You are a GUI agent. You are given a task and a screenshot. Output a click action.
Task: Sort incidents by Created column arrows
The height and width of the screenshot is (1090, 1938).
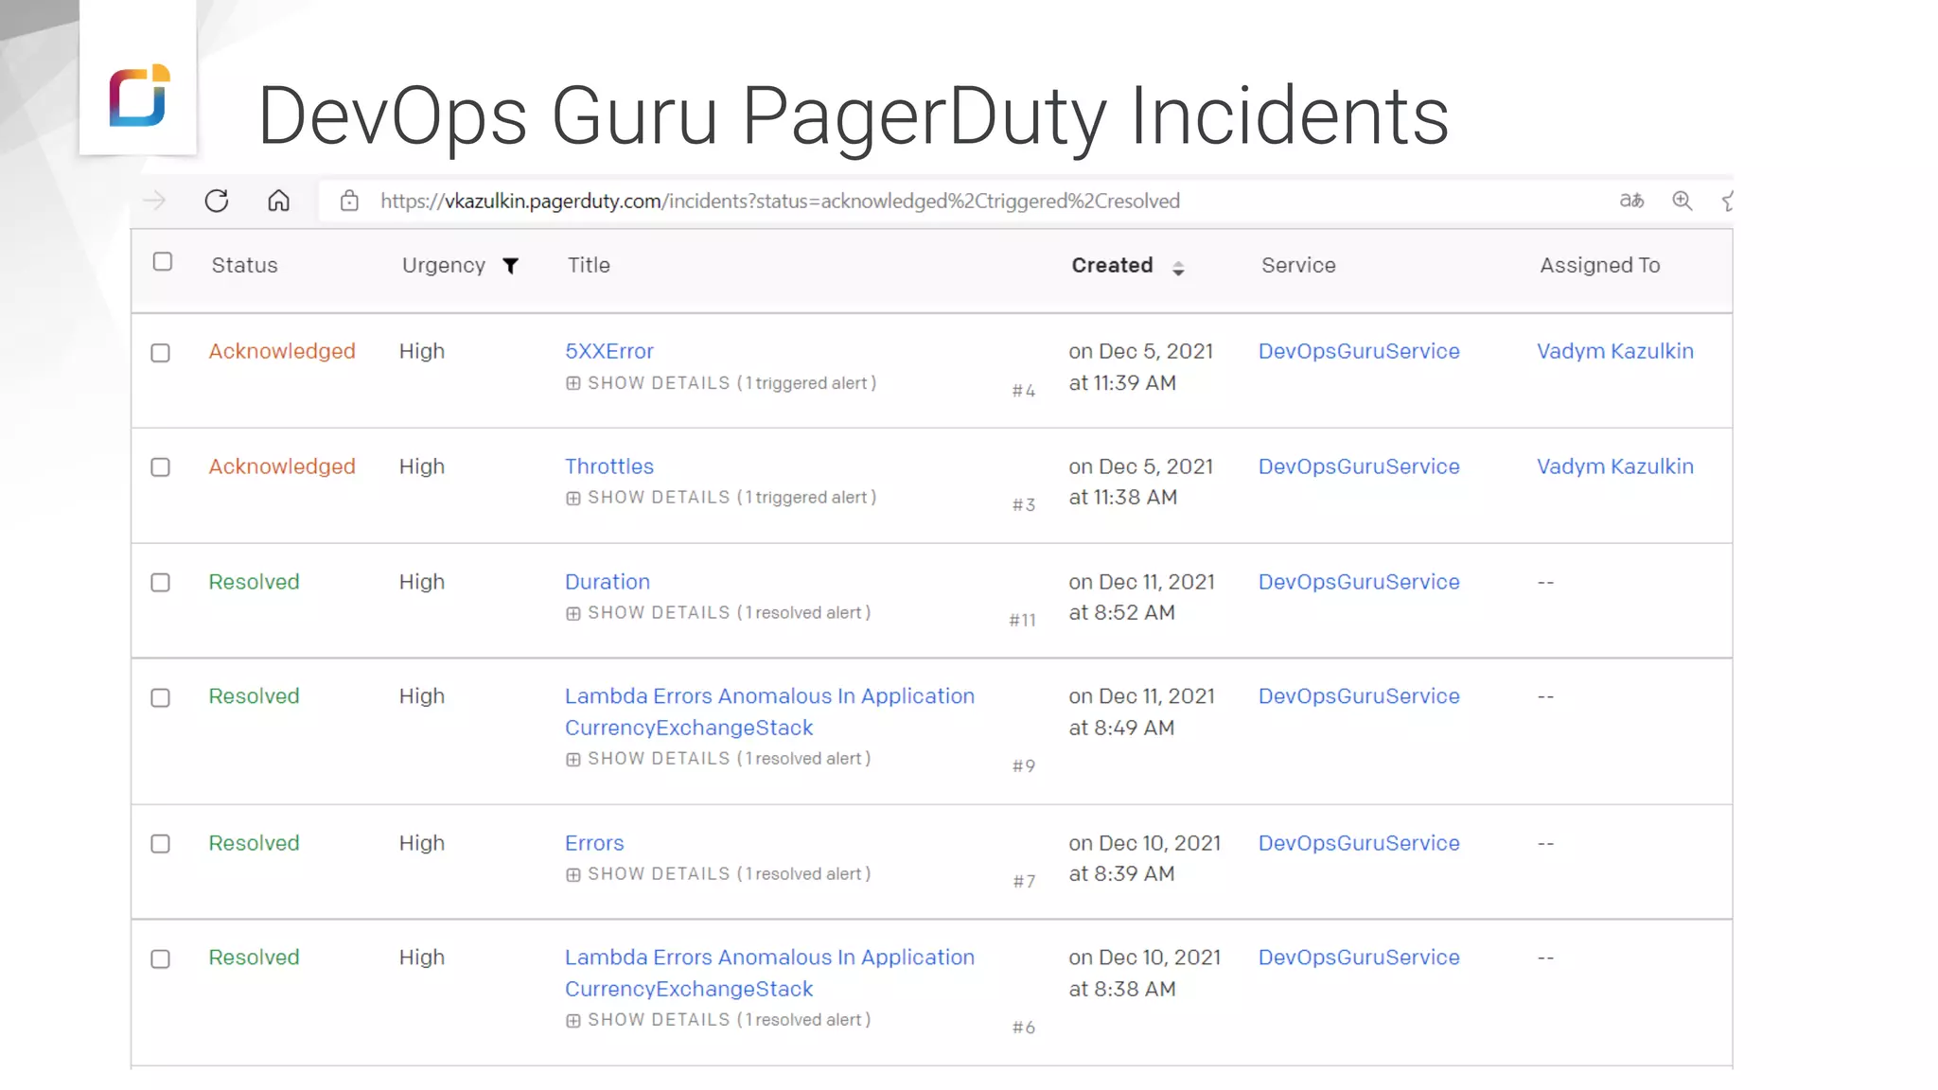coord(1178,269)
